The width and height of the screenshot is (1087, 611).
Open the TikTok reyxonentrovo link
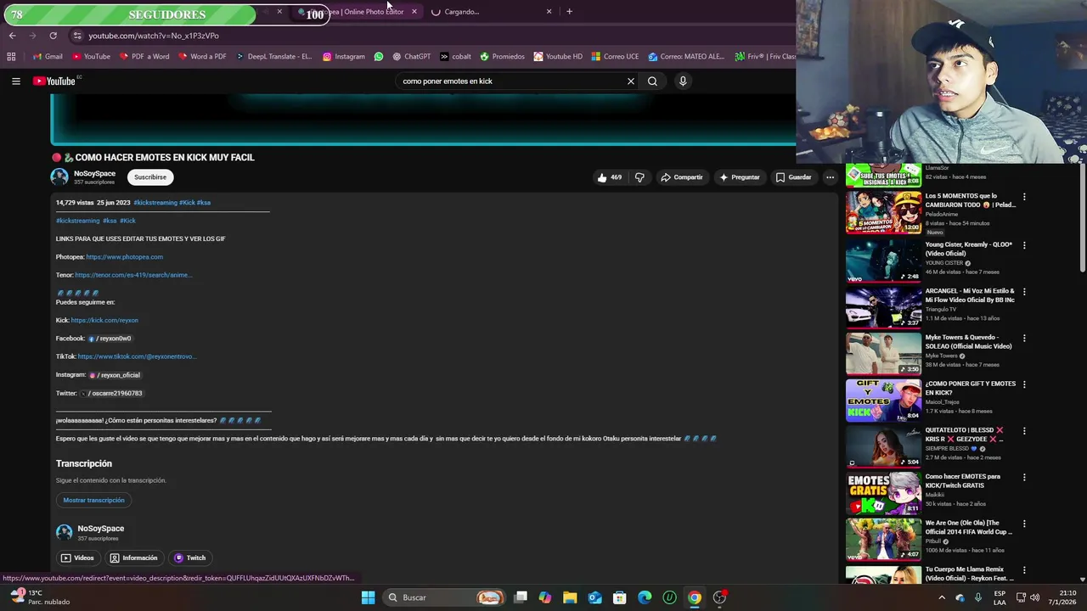tap(137, 357)
